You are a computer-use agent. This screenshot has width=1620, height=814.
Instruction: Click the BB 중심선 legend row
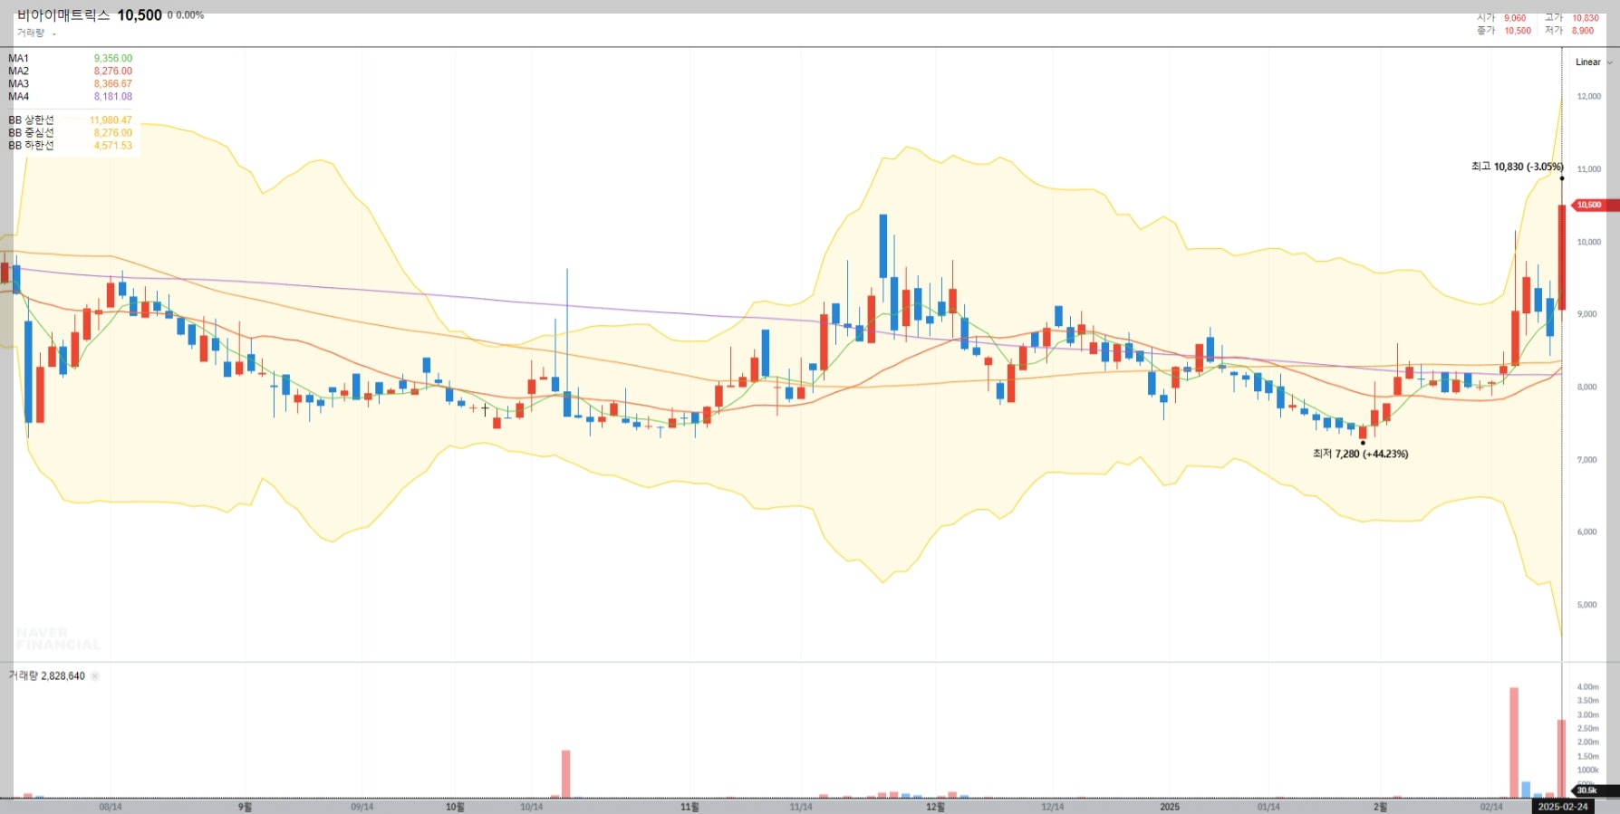coord(71,132)
